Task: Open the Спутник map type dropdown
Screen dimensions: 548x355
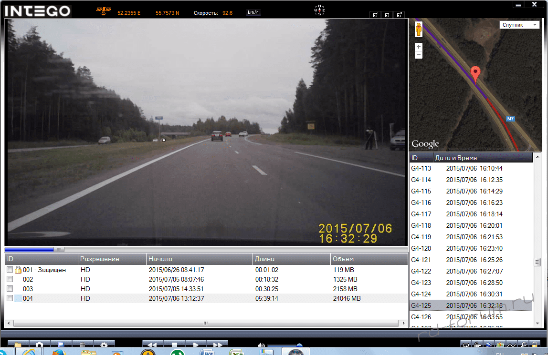Action: point(519,25)
